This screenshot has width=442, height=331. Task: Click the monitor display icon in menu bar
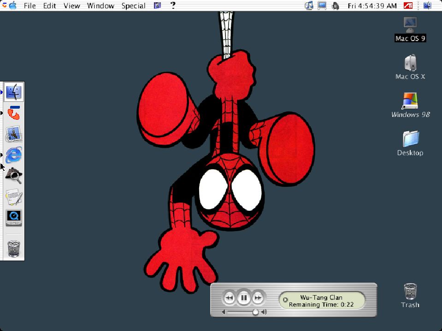click(322, 6)
